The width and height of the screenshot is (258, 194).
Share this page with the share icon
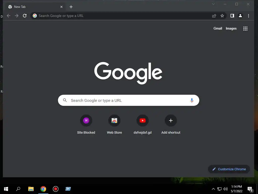point(214,16)
